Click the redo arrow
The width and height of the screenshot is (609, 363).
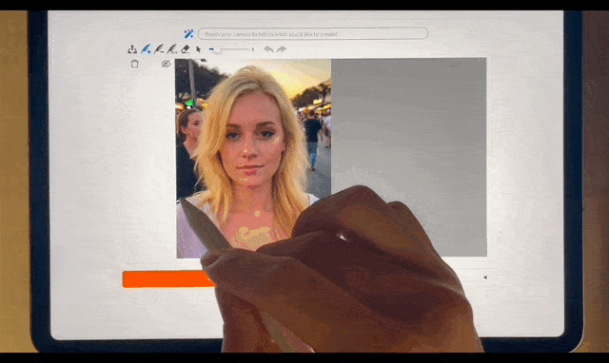coord(282,49)
